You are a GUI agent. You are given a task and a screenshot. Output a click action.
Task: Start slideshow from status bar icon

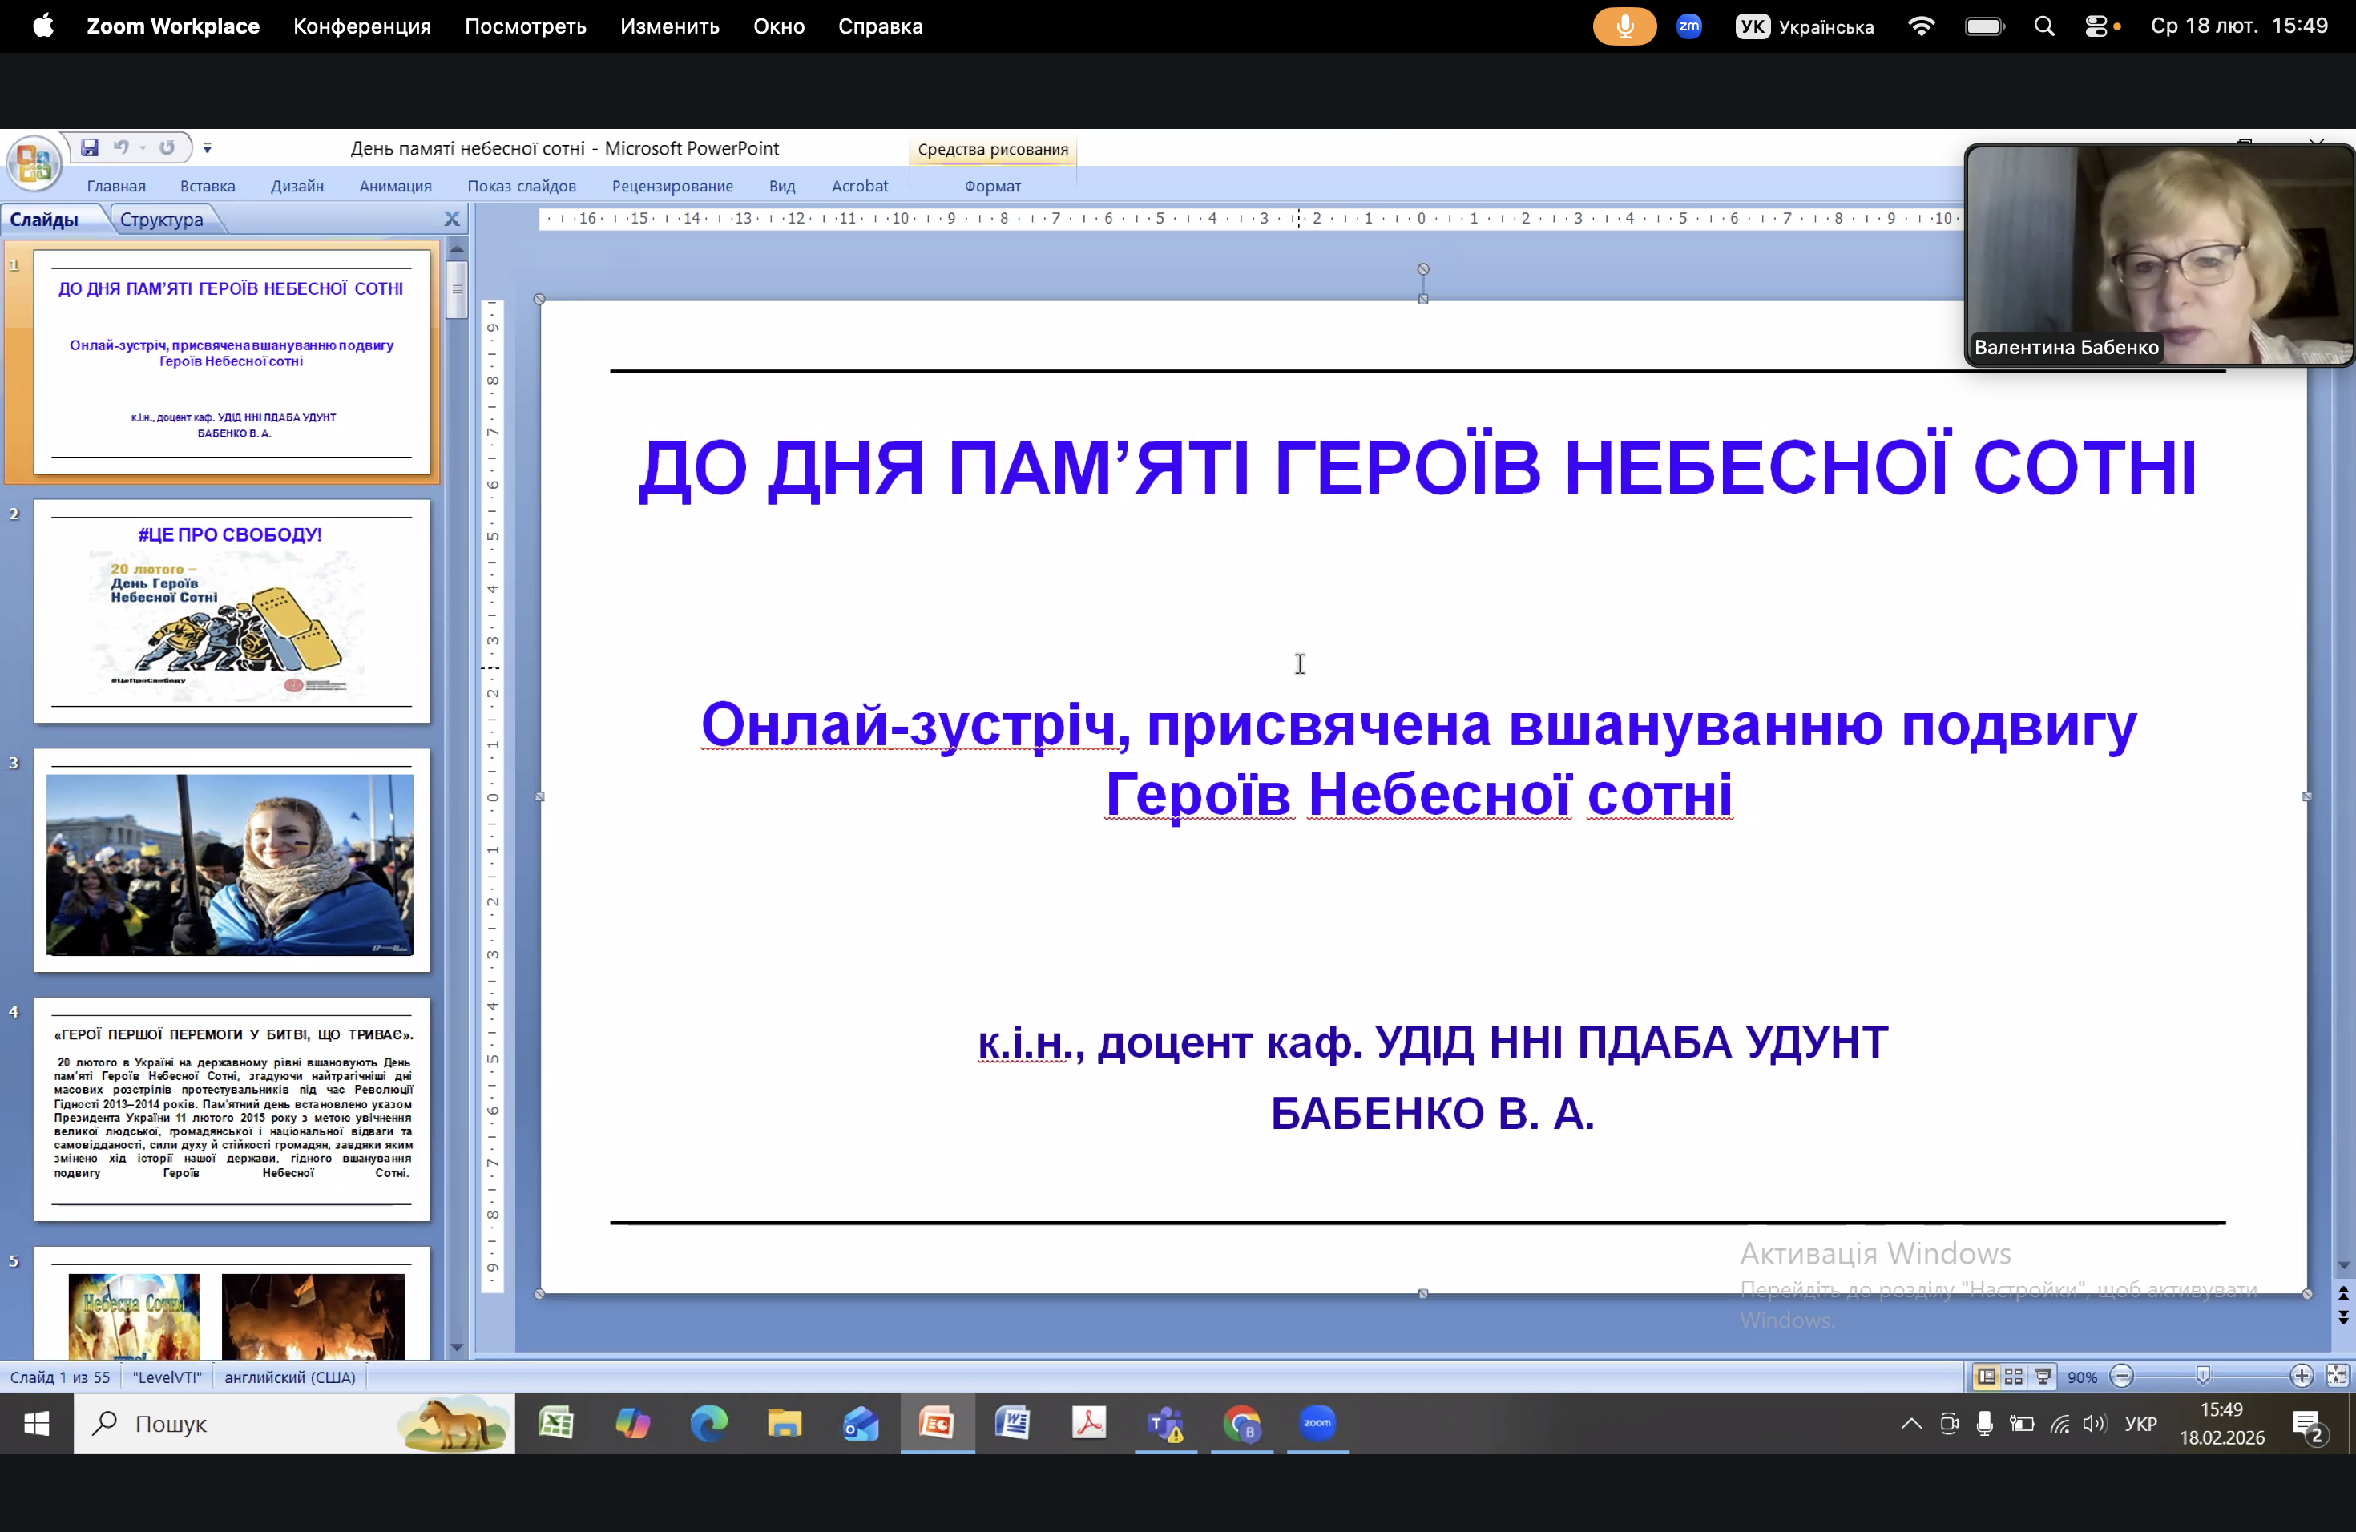2042,1377
